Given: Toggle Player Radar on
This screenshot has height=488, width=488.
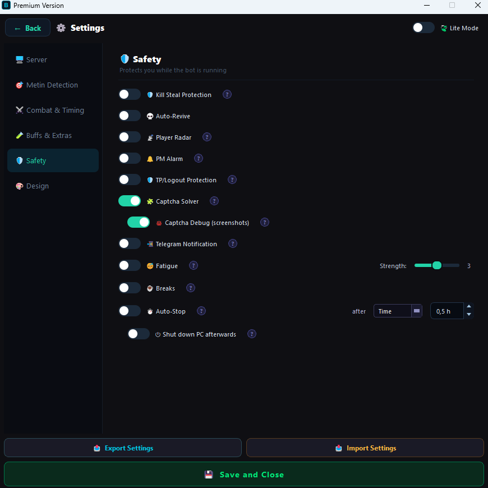Looking at the screenshot, I should 130,137.
